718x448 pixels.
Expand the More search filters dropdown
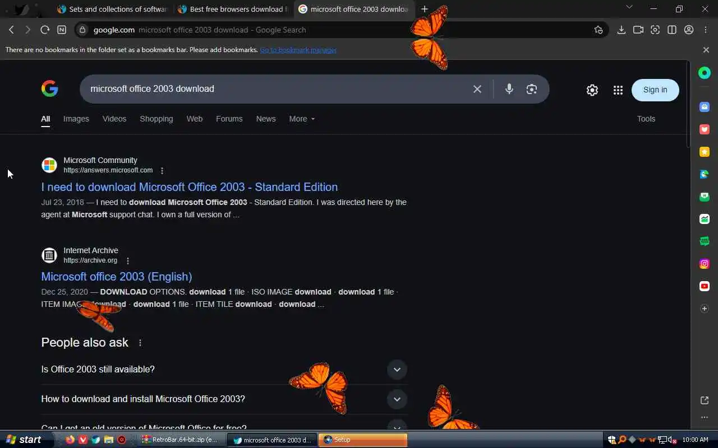point(302,119)
